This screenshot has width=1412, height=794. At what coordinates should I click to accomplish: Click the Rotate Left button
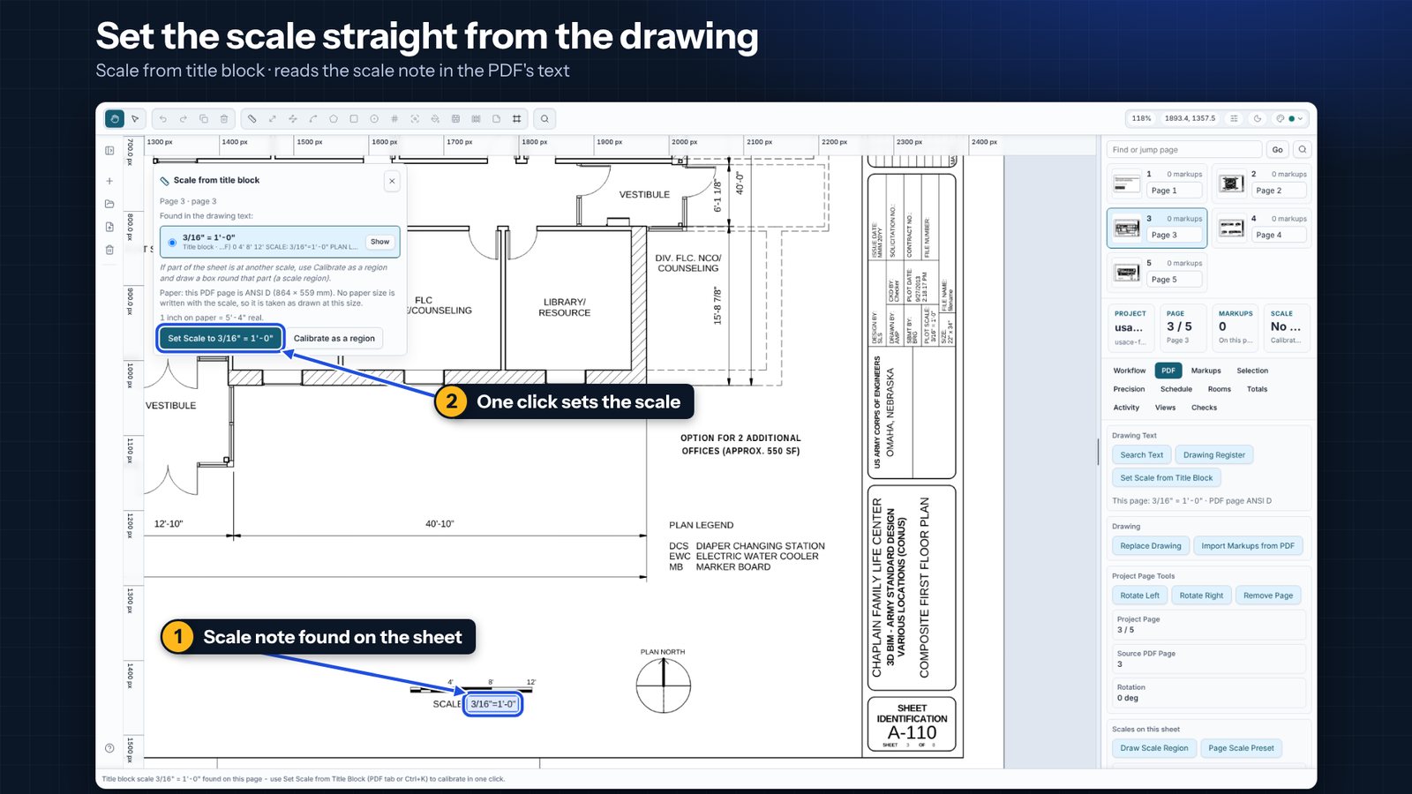(1139, 595)
